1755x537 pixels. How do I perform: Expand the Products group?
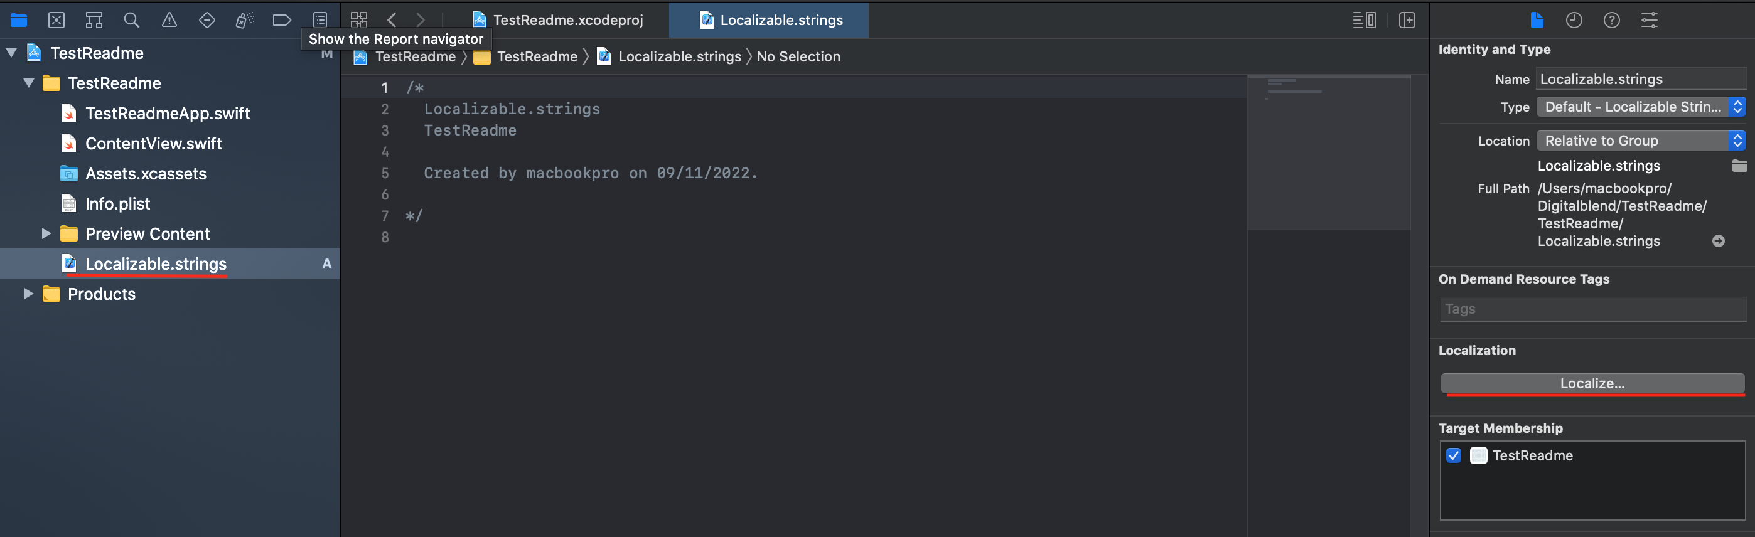(28, 294)
